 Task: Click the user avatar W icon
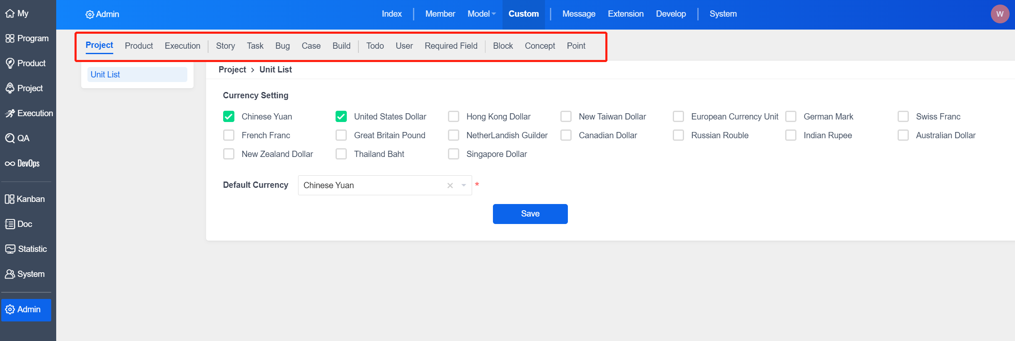[x=1000, y=14]
